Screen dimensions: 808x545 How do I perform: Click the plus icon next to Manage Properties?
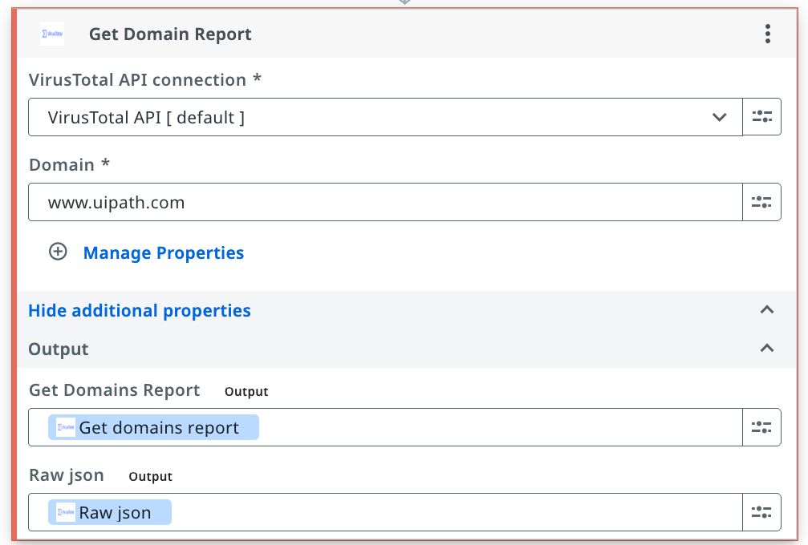[58, 252]
